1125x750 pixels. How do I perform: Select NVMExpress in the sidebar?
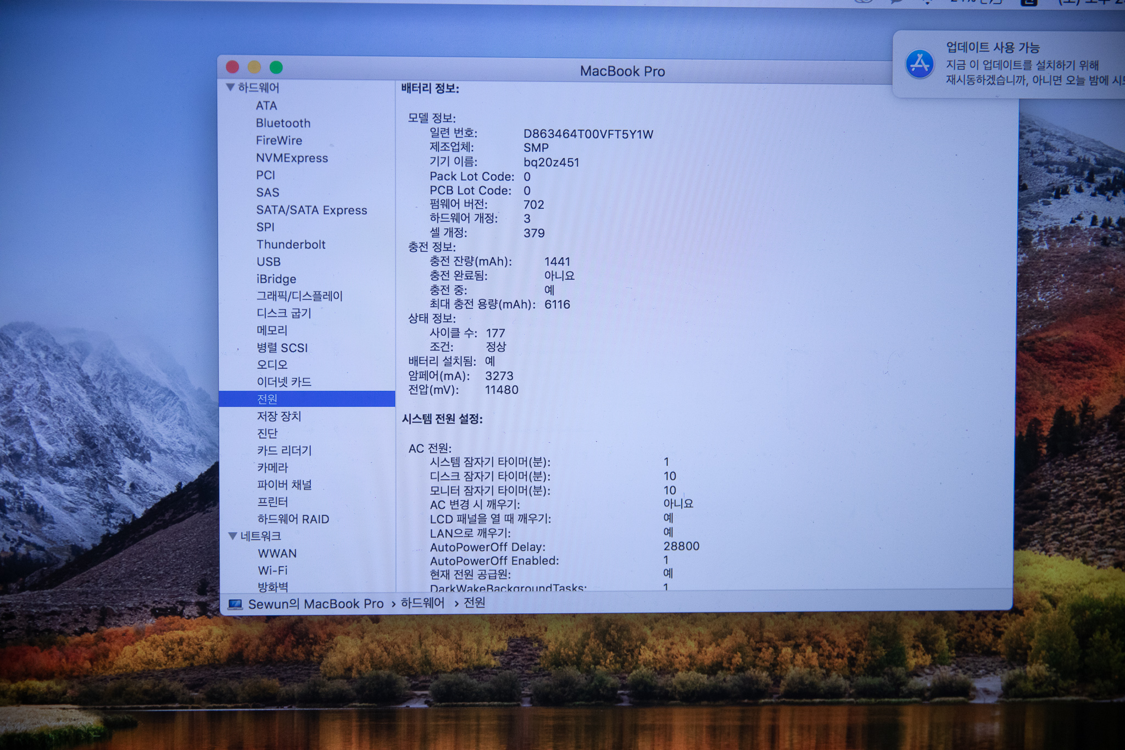point(292,158)
